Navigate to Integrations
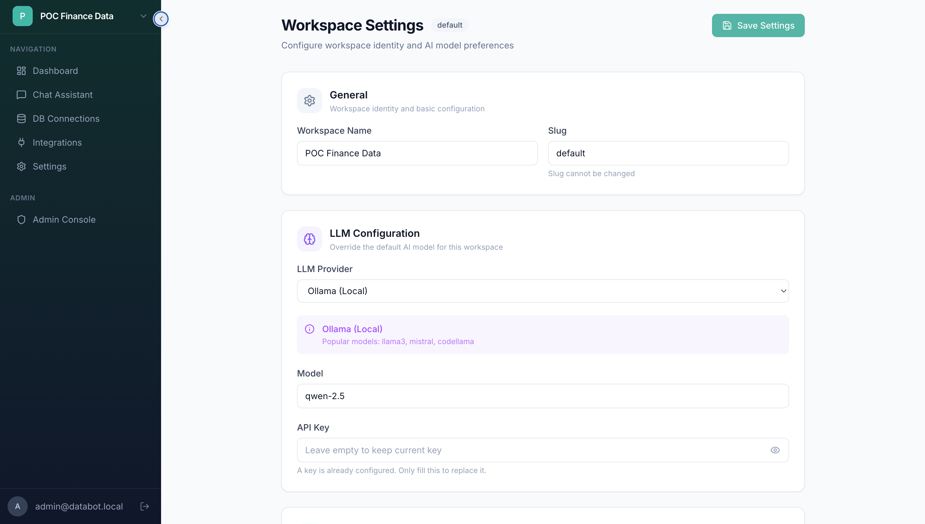The width and height of the screenshot is (925, 524). tap(81, 142)
